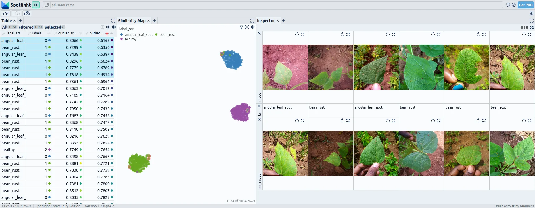Toggle outlier score color lightbulb
Viewport: 535px width, 208px height.
tap(107, 33)
